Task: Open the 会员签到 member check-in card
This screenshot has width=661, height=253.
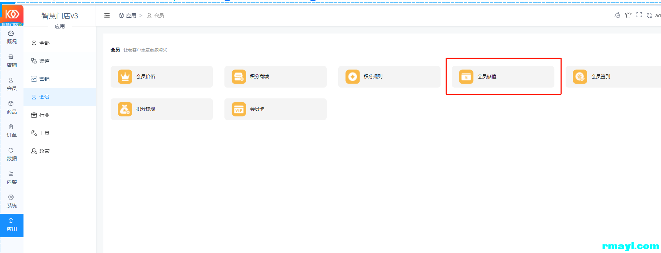Action: [x=613, y=77]
